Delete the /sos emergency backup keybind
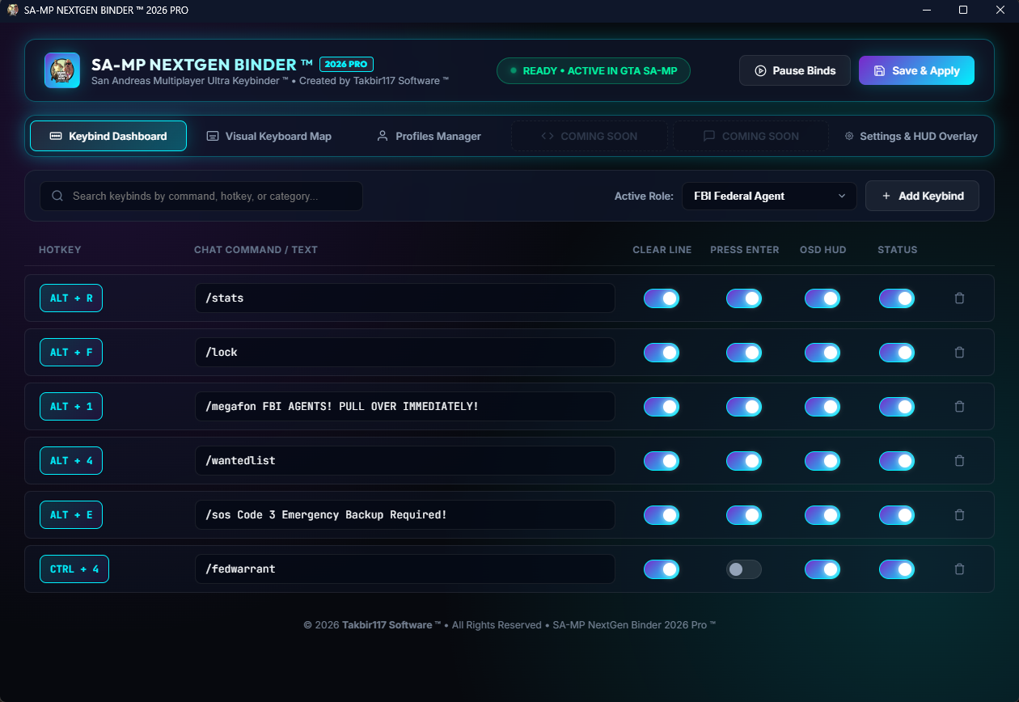This screenshot has height=702, width=1019. (x=959, y=515)
